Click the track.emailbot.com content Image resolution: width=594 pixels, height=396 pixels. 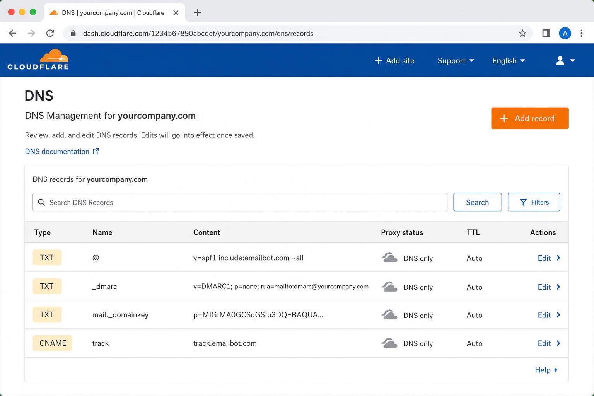[x=225, y=343]
